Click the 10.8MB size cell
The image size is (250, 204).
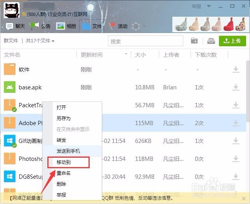point(145,87)
